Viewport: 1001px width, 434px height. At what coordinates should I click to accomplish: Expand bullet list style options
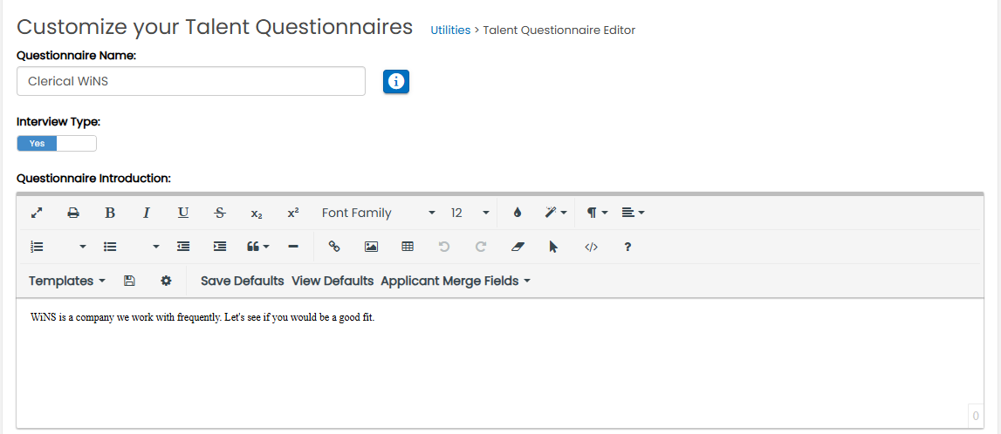point(155,247)
